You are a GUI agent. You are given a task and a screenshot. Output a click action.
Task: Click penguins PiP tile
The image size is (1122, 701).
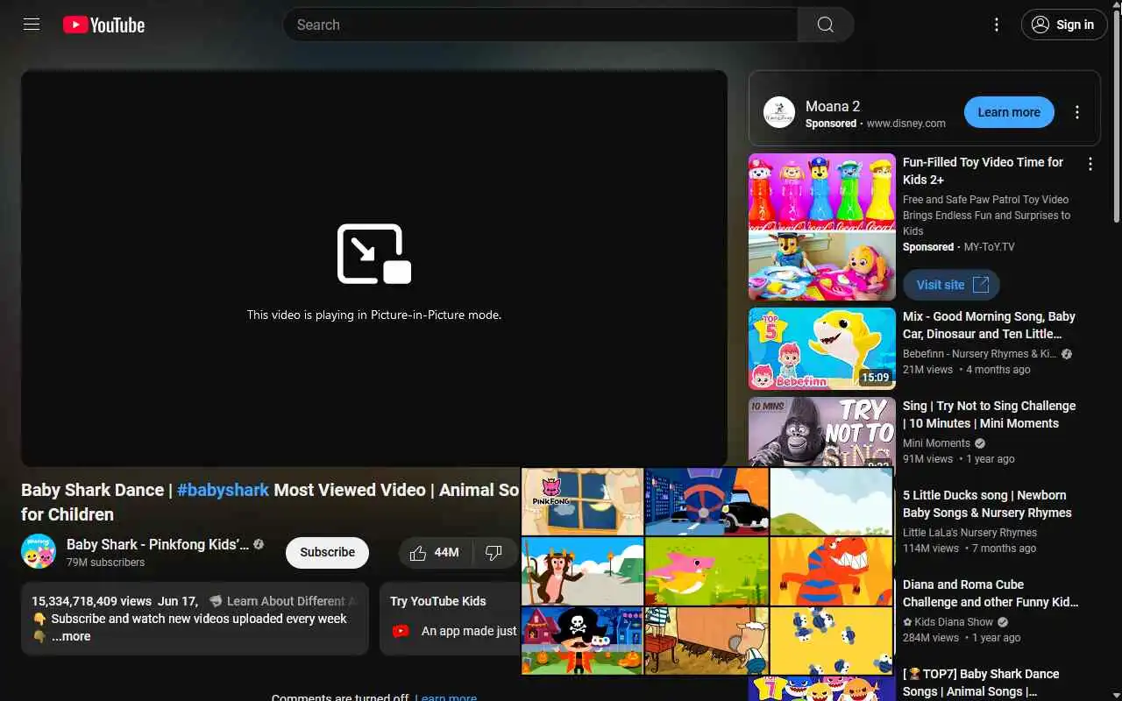(x=831, y=641)
